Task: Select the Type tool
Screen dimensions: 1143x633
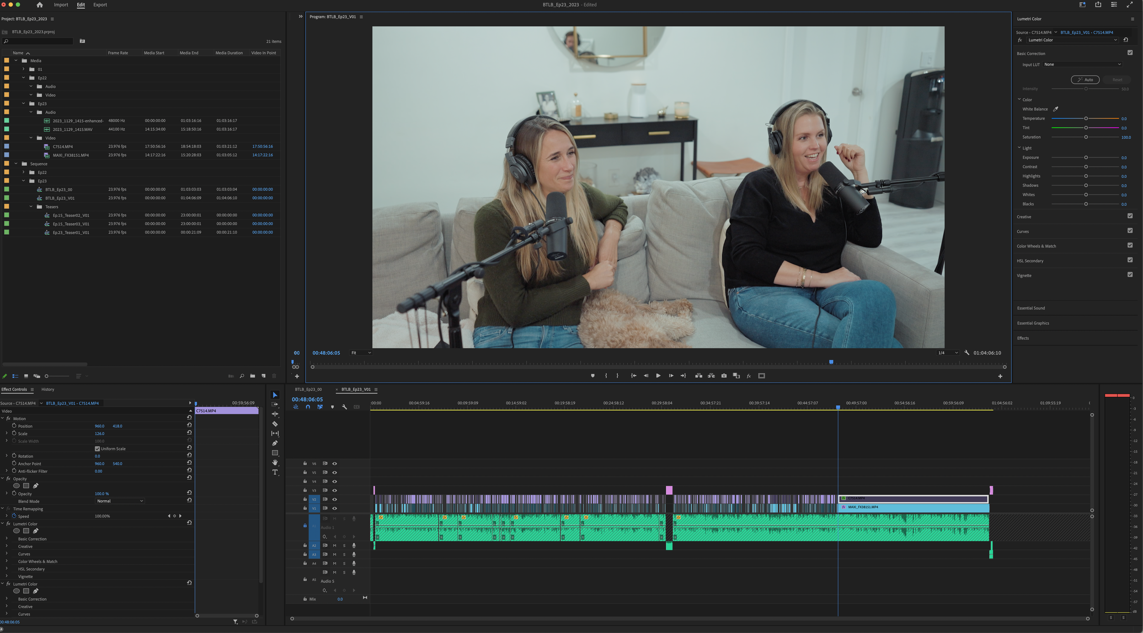Action: [x=275, y=472]
